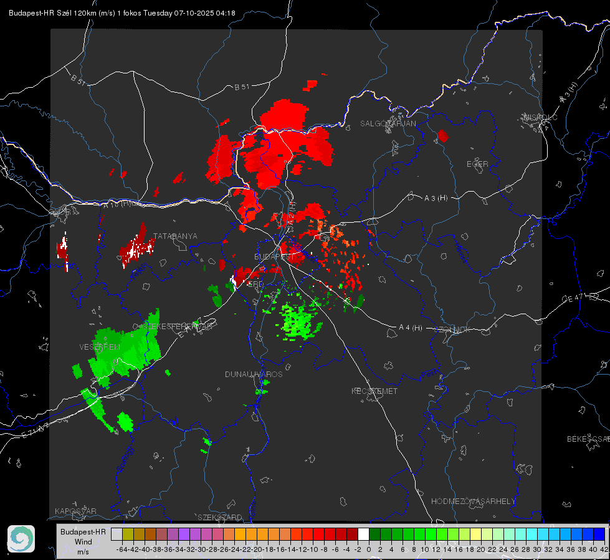Screen dimensions: 610x560
Task: Click the dark red echo west of Tatabánya
Action: (x=137, y=246)
